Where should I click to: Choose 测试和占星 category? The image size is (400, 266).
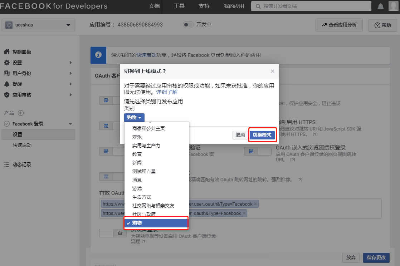tap(157, 171)
